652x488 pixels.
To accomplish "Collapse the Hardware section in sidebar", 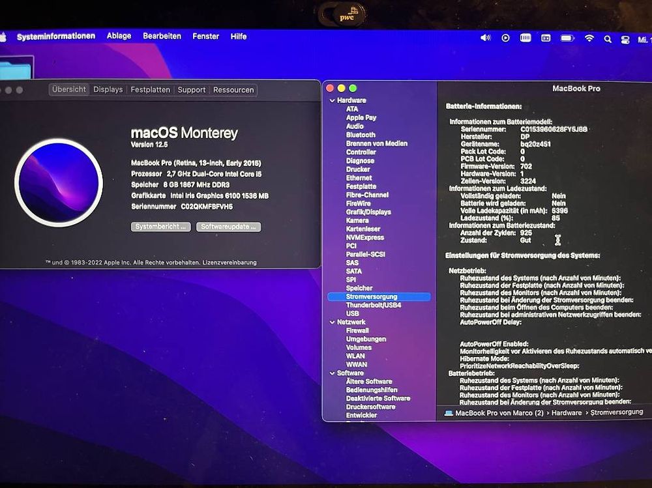I will coord(332,100).
